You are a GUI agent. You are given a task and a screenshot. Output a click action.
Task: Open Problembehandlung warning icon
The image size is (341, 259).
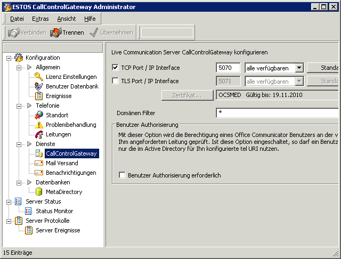pos(39,125)
